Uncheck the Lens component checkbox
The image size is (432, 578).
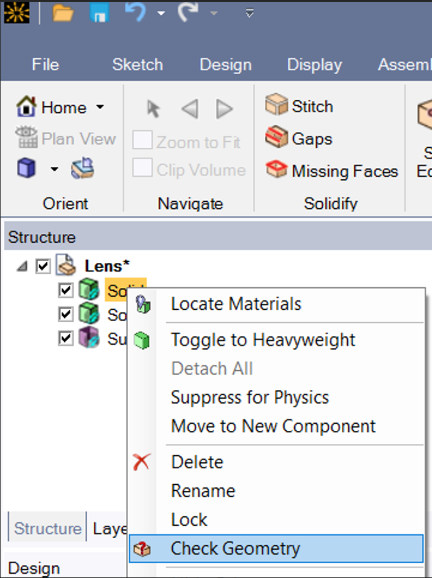43,266
